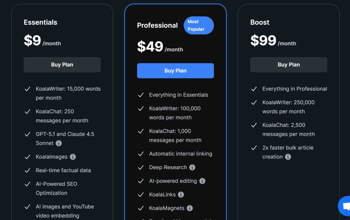This screenshot has height=220, width=350.
Task: Click info icon for 2x faster bulk article creation
Action: click(x=288, y=157)
